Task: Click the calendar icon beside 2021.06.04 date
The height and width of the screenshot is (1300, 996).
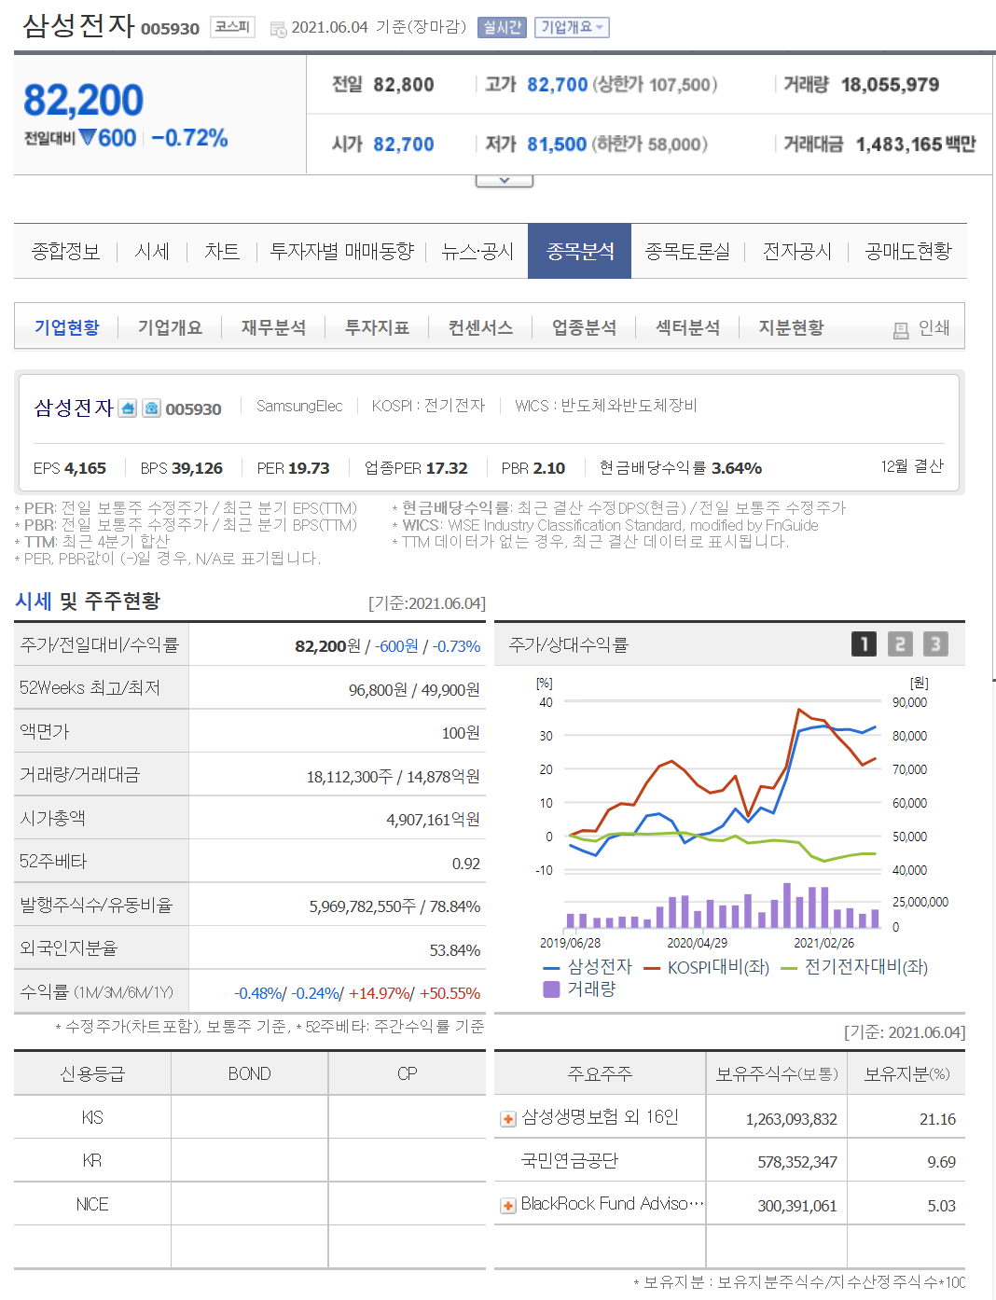Action: 278,29
